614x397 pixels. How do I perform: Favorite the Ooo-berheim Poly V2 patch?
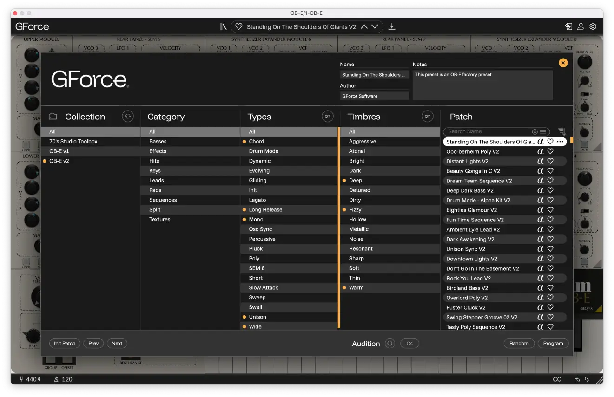click(550, 151)
